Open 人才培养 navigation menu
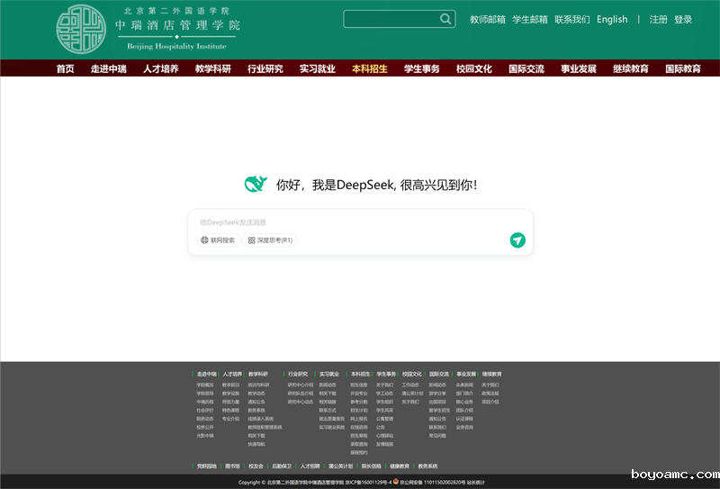The width and height of the screenshot is (720, 489). pyautogui.click(x=161, y=68)
